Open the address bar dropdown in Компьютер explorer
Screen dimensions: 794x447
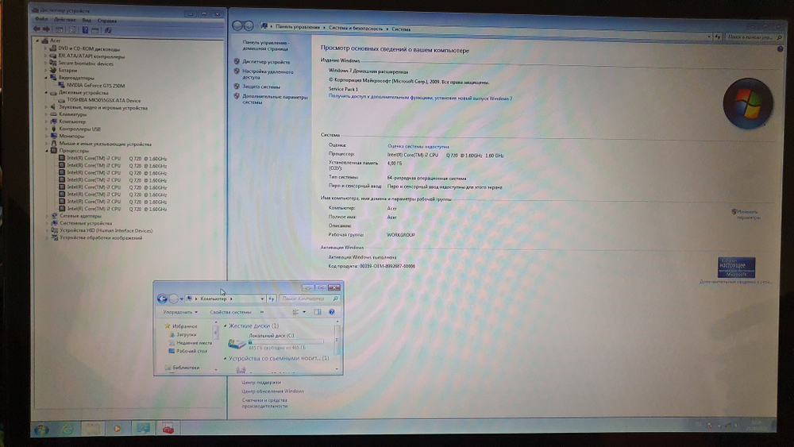[262, 299]
